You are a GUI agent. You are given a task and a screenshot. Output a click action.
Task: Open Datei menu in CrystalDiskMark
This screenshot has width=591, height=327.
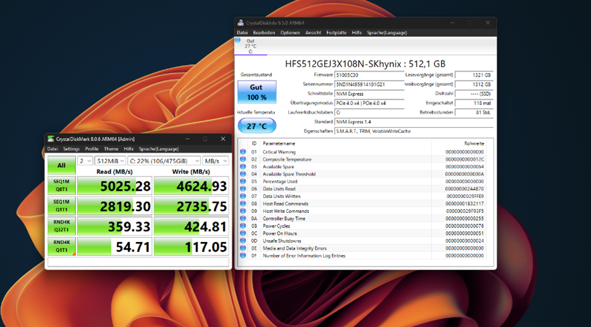pyautogui.click(x=52, y=149)
